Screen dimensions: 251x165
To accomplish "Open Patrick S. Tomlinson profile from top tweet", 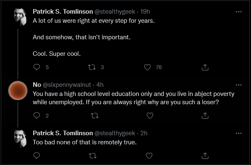I will pos(63,12).
